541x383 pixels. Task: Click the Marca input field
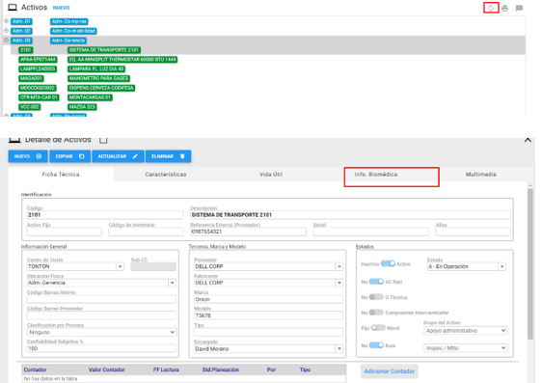click(268, 299)
